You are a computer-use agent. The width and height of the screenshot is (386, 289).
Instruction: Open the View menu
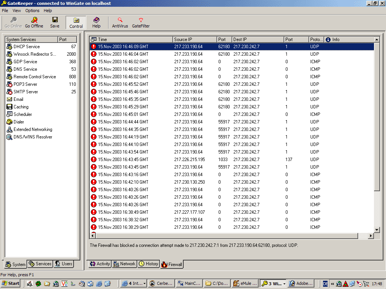click(17, 11)
